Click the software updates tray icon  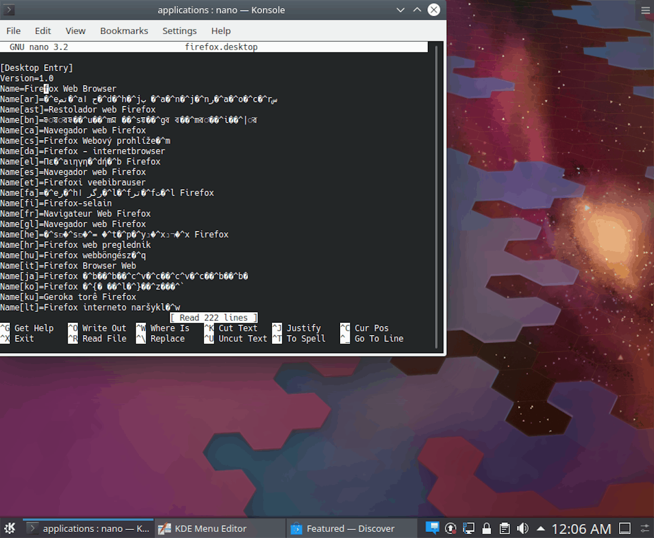coord(451,528)
